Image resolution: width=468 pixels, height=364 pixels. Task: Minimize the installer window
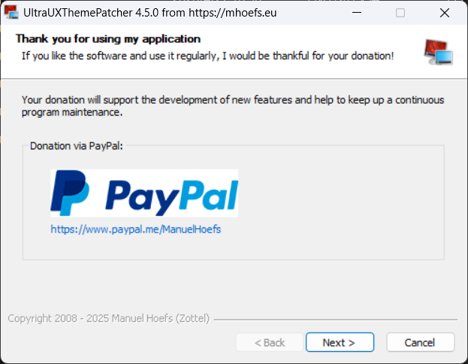coord(357,13)
